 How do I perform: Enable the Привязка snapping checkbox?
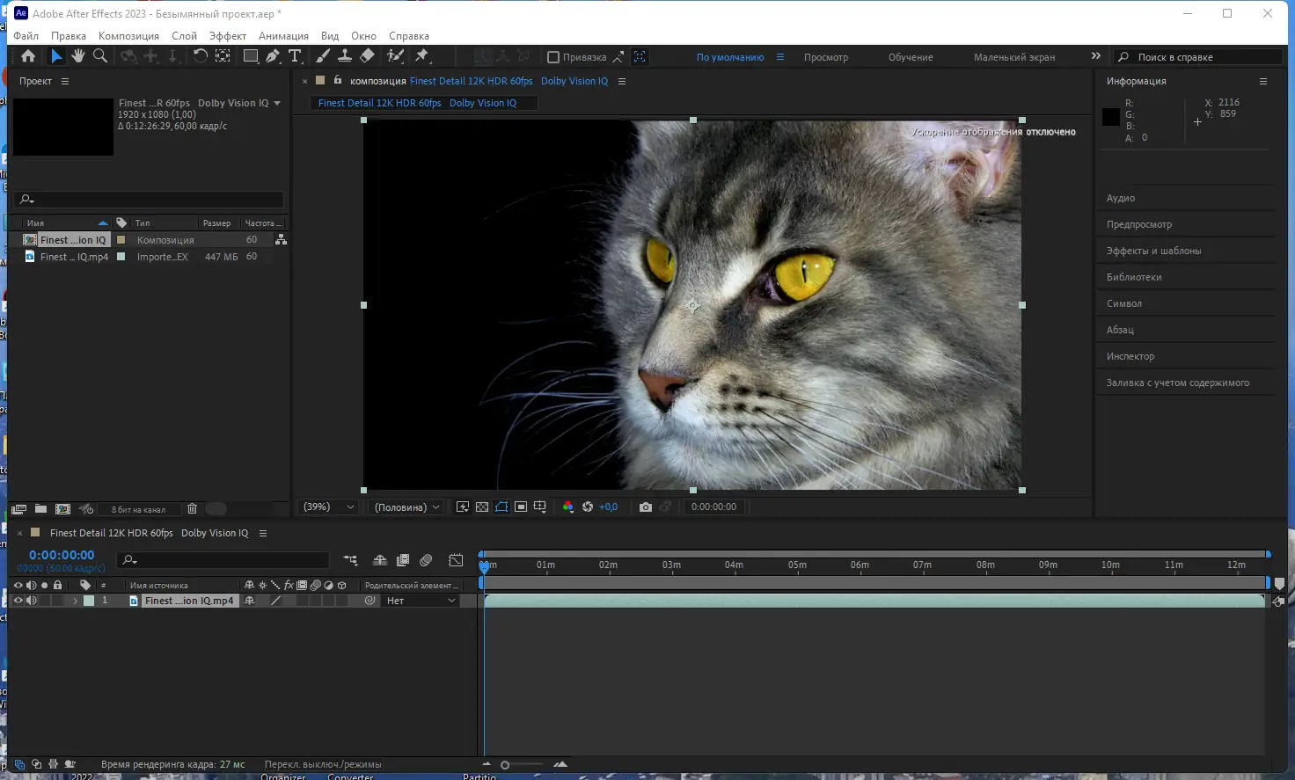[x=553, y=57]
